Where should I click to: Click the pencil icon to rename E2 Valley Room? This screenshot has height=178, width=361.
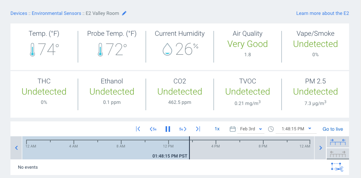tap(124, 13)
